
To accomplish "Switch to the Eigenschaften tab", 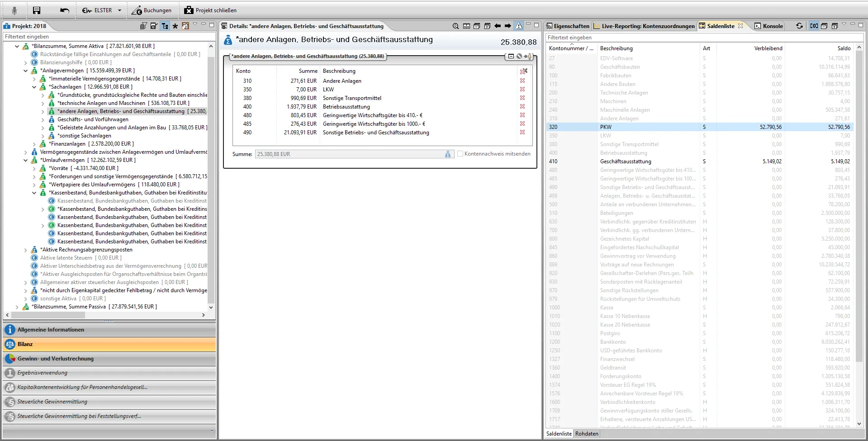I will (x=568, y=26).
